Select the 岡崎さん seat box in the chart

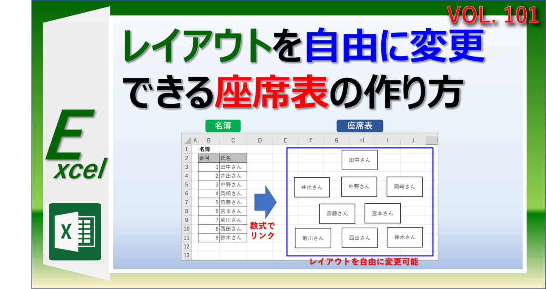[405, 187]
